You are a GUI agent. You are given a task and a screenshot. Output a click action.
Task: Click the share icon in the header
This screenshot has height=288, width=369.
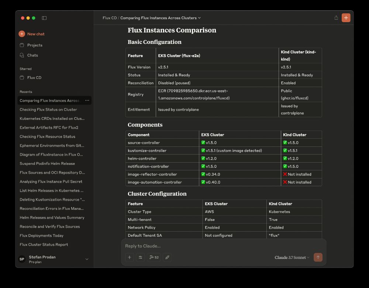click(x=336, y=18)
